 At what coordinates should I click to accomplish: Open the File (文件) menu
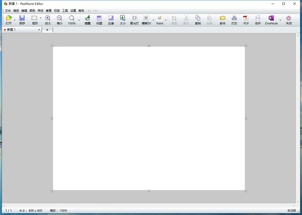pos(8,10)
